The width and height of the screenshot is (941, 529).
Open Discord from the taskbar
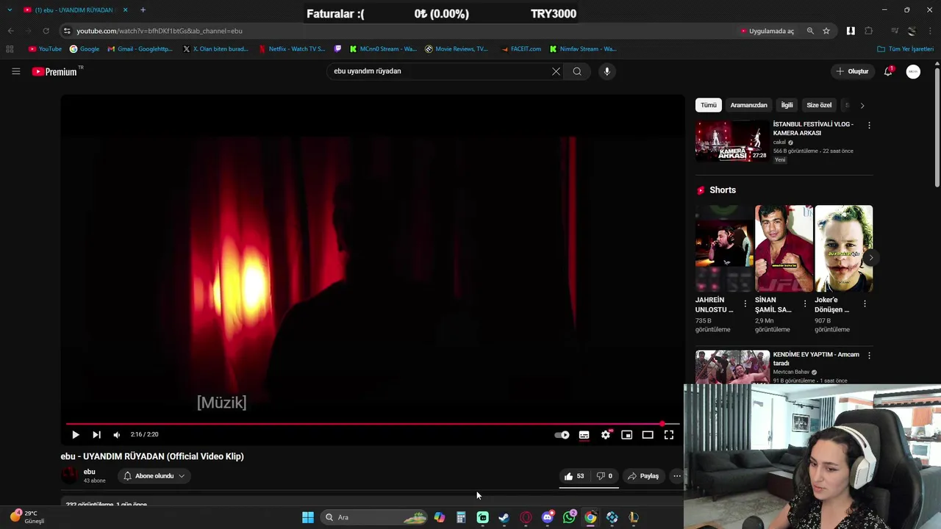pos(547,517)
